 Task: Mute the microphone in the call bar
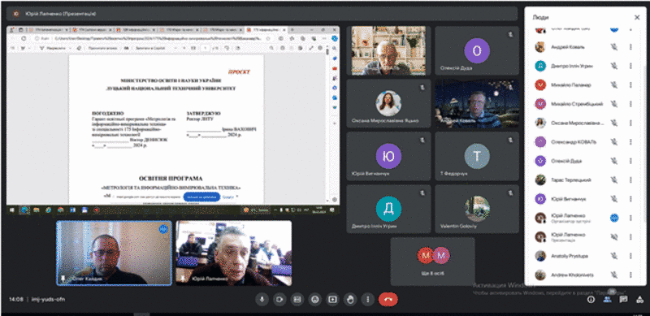pos(262,299)
